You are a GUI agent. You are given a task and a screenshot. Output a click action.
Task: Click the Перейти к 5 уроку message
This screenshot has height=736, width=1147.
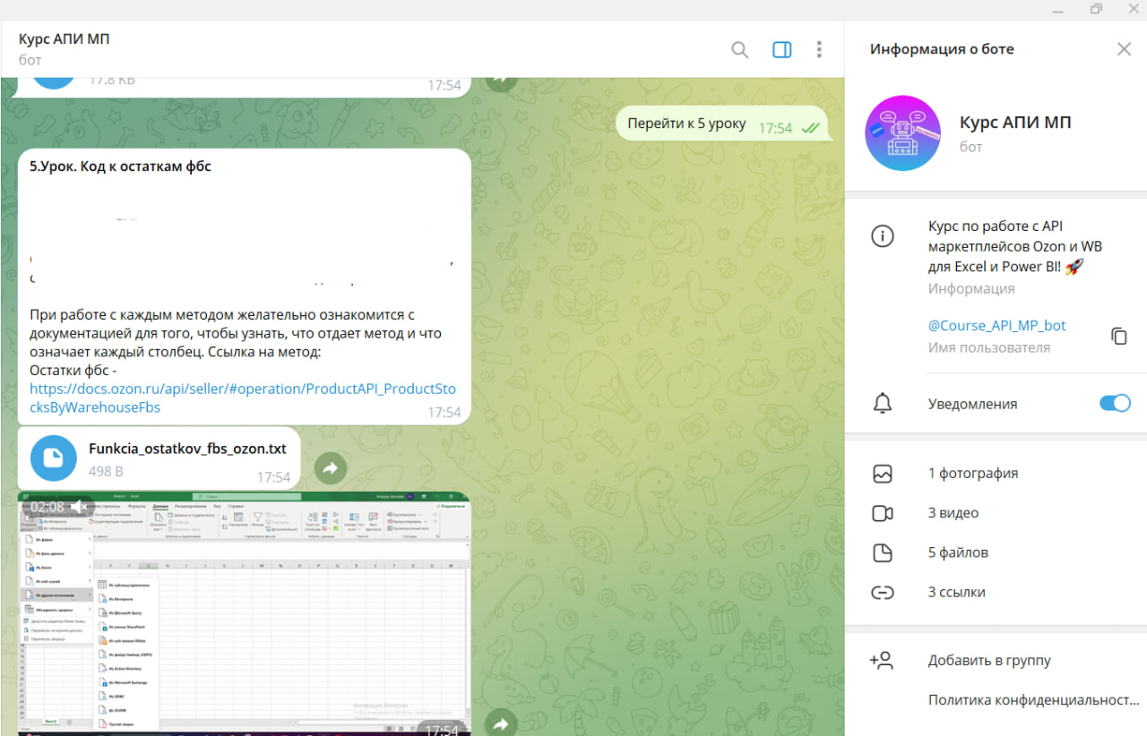[x=687, y=124]
